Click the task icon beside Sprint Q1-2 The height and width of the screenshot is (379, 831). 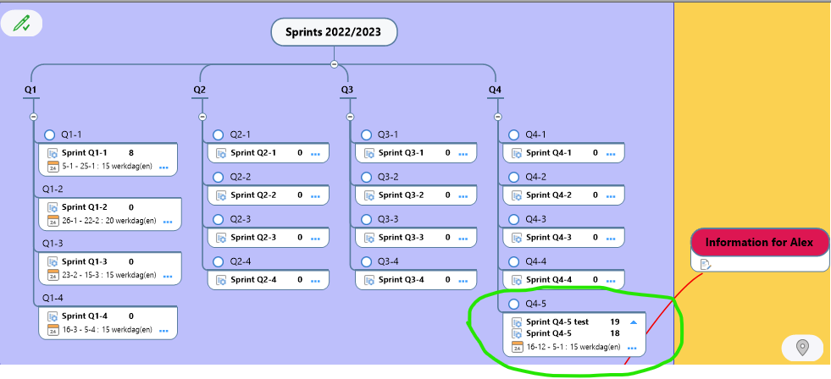[x=53, y=207]
